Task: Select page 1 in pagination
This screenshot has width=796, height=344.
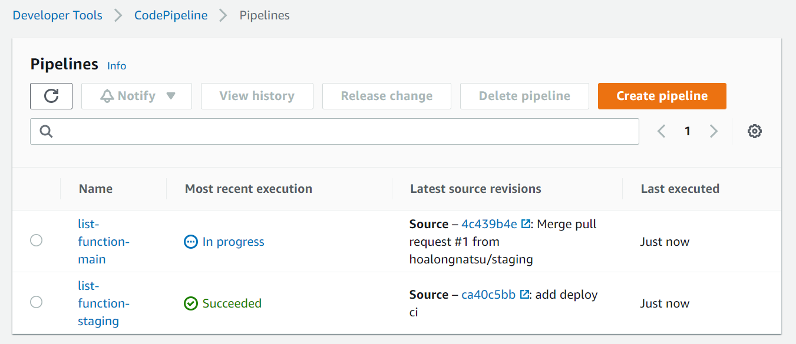Action: click(688, 131)
